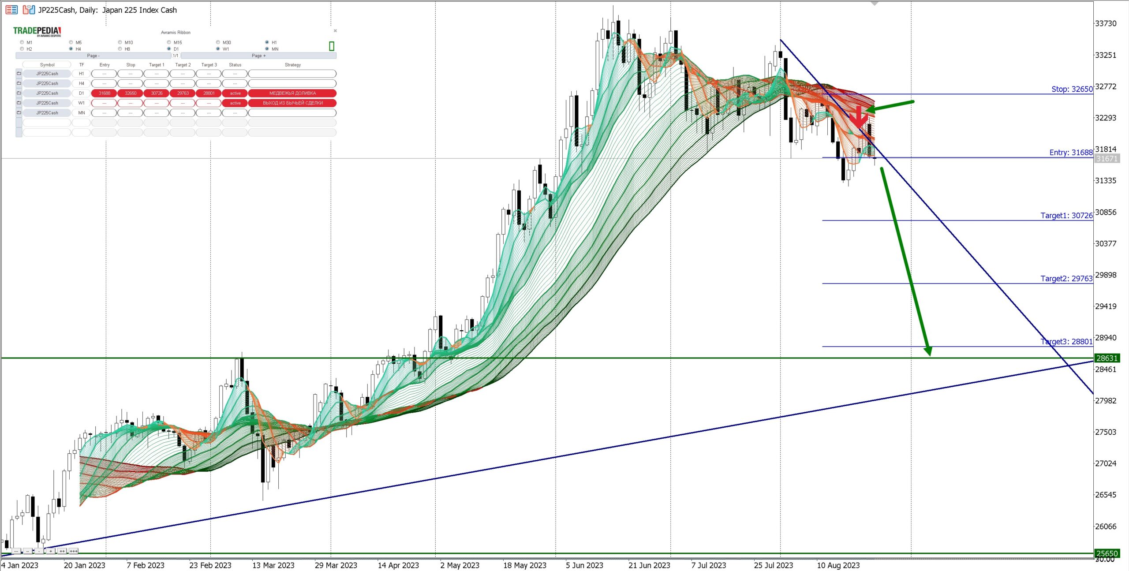Toggle the H4 timeframe radio button
This screenshot has height=571, width=1129.
(x=71, y=49)
